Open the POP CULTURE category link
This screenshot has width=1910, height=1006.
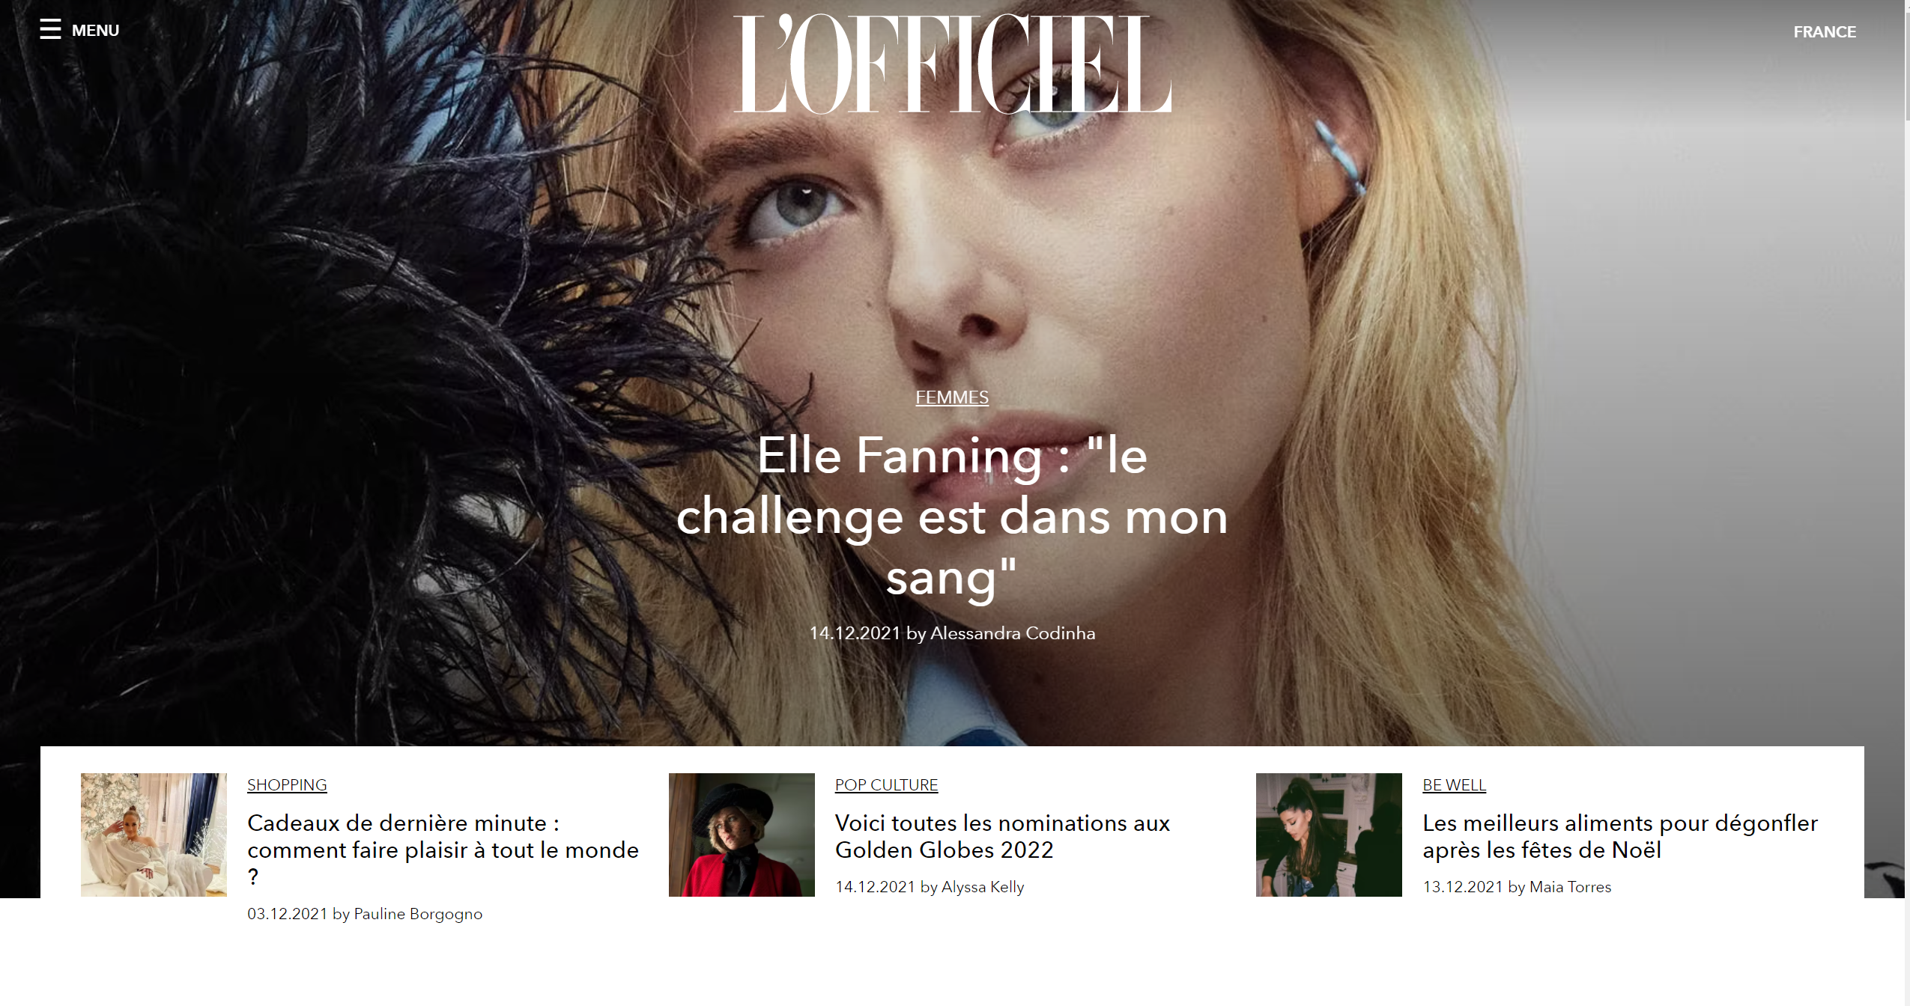click(886, 785)
